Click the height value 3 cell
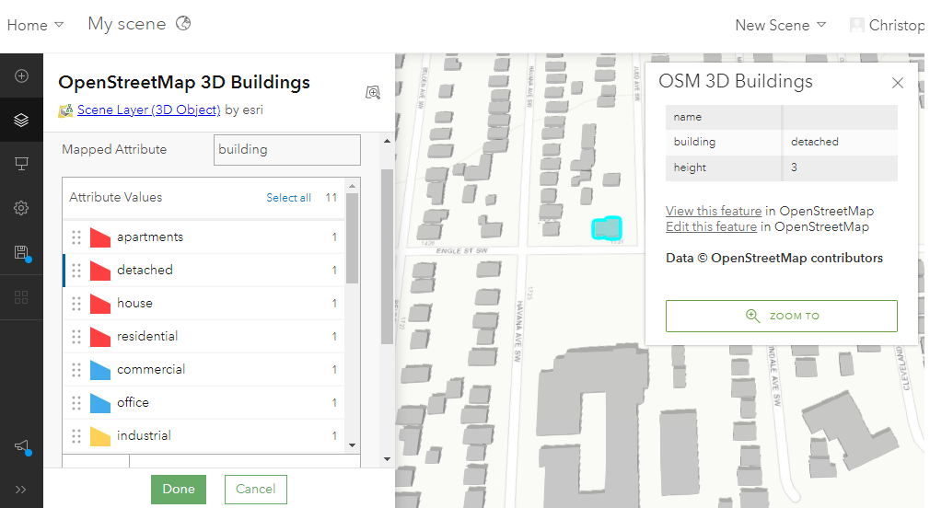The height and width of the screenshot is (508, 930). [x=840, y=167]
